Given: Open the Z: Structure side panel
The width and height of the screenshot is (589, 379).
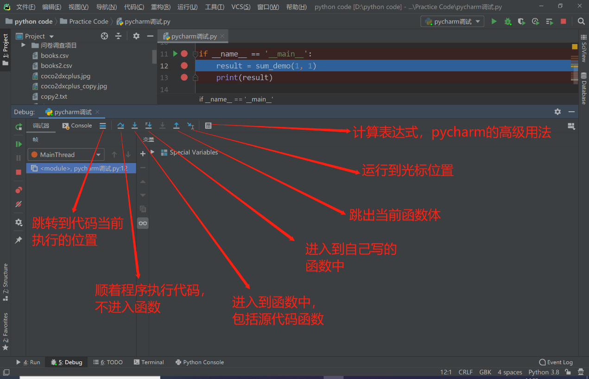Looking at the screenshot, I should tap(6, 282).
